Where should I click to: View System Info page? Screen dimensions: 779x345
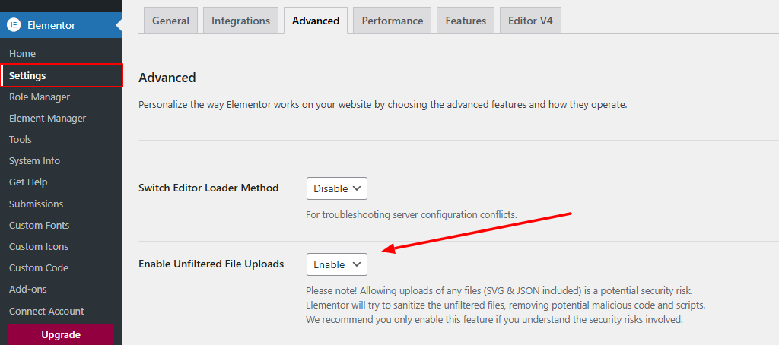34,161
